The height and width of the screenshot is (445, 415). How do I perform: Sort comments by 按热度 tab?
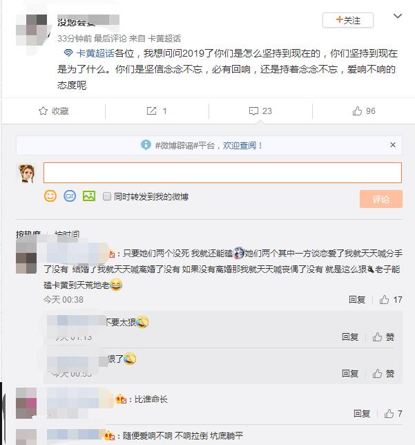tap(28, 234)
